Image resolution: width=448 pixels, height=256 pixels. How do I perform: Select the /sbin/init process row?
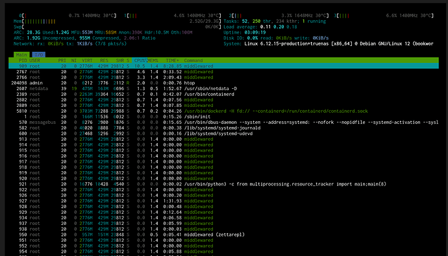pyautogui.click(x=223, y=117)
